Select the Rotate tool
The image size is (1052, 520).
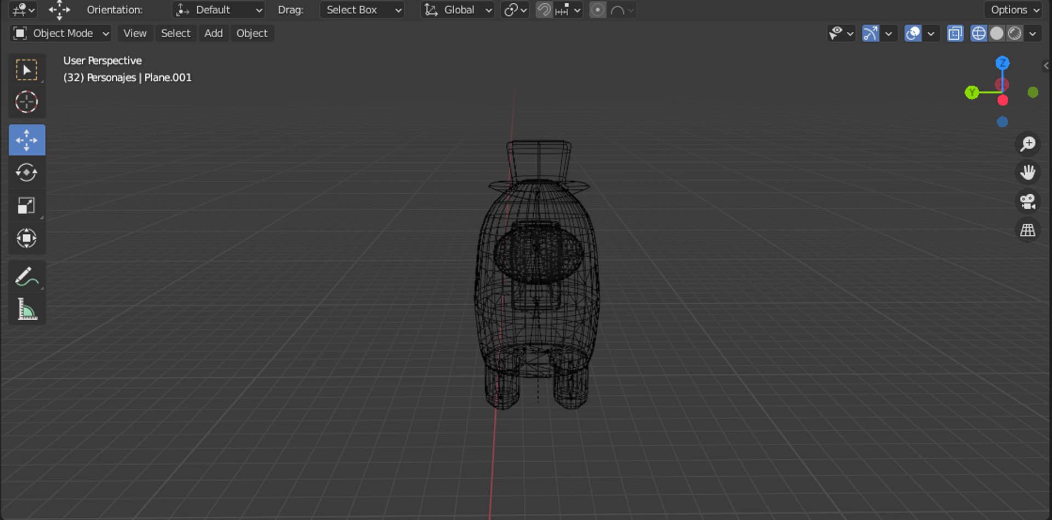pyautogui.click(x=26, y=173)
